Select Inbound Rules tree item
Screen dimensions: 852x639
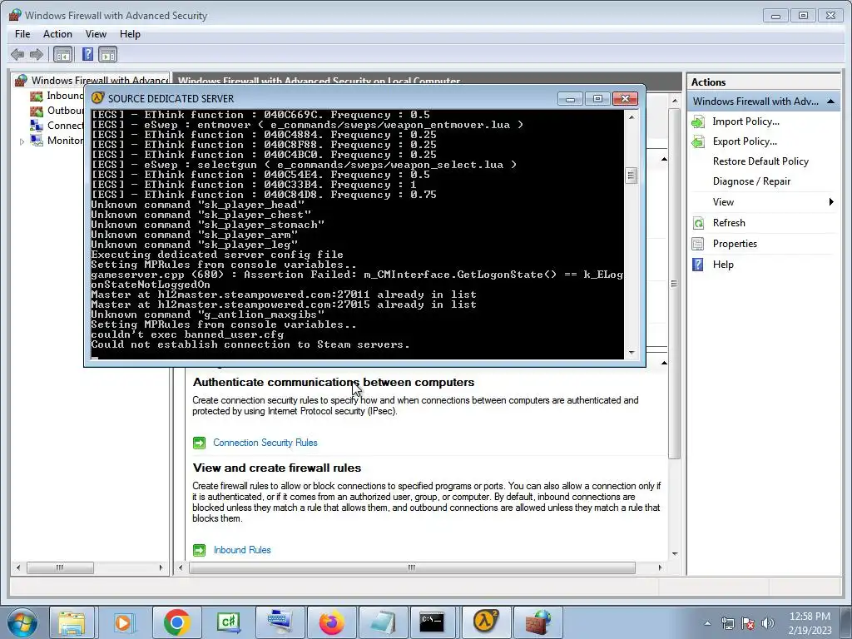[59, 96]
